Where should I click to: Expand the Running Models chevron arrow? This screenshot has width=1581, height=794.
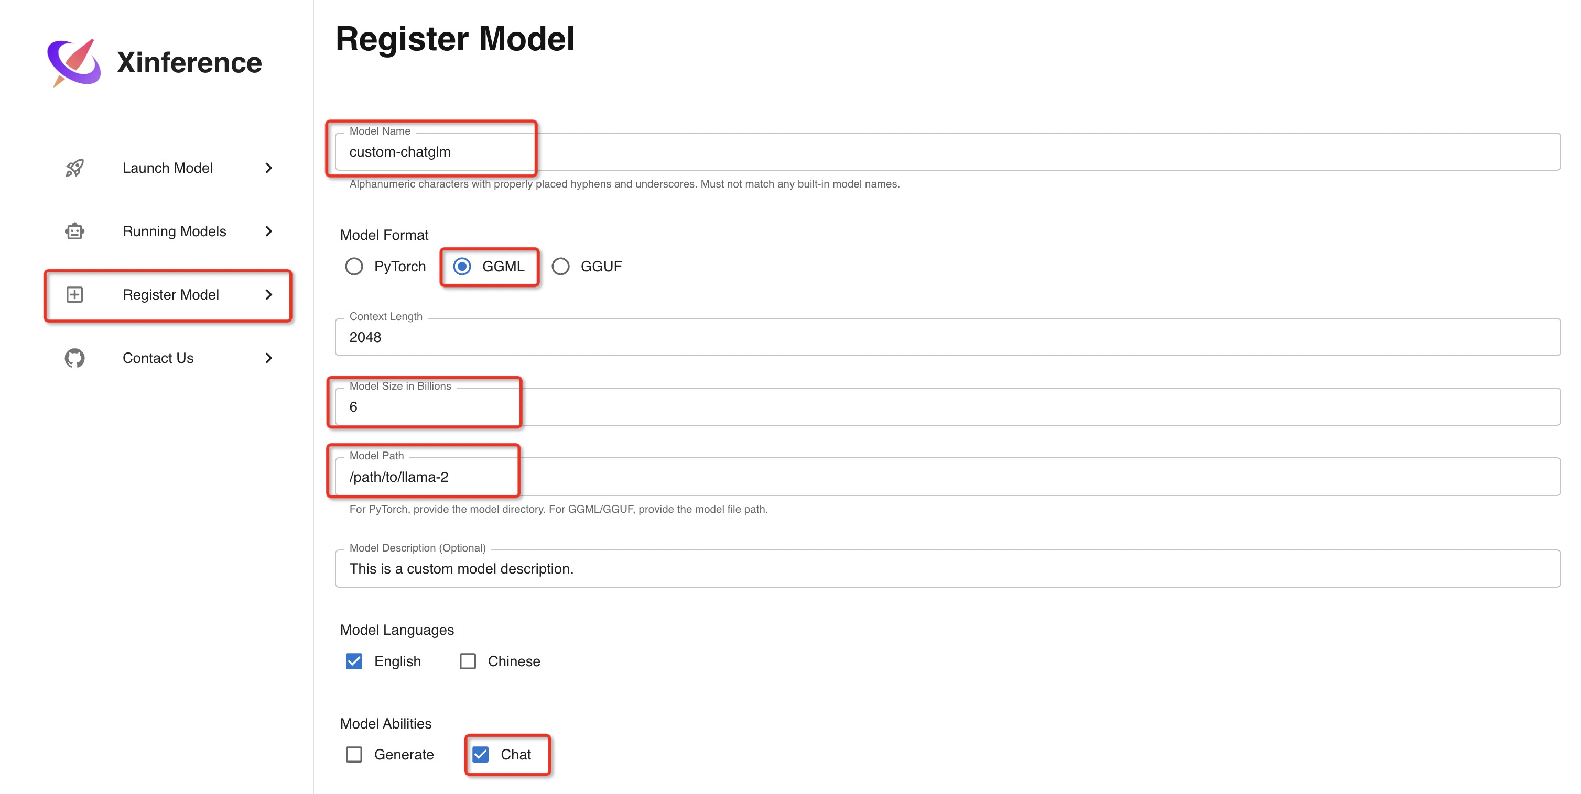(269, 231)
